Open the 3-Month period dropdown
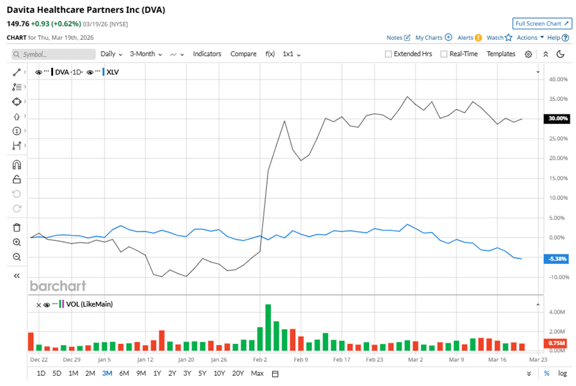 click(146, 54)
